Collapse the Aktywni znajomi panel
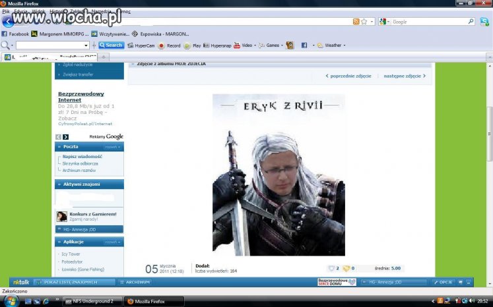493x307 pixels. point(59,184)
